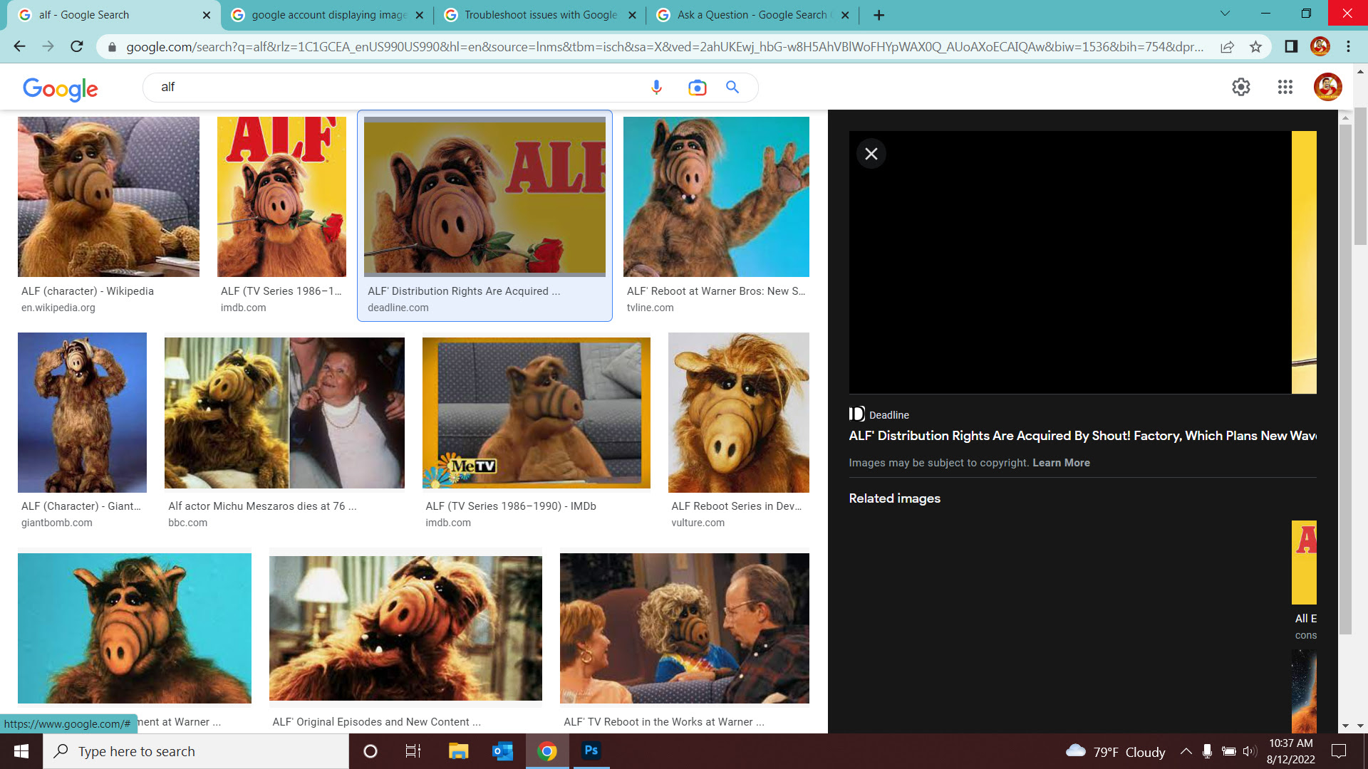Go back to previous page
1368x769 pixels.
pyautogui.click(x=19, y=46)
